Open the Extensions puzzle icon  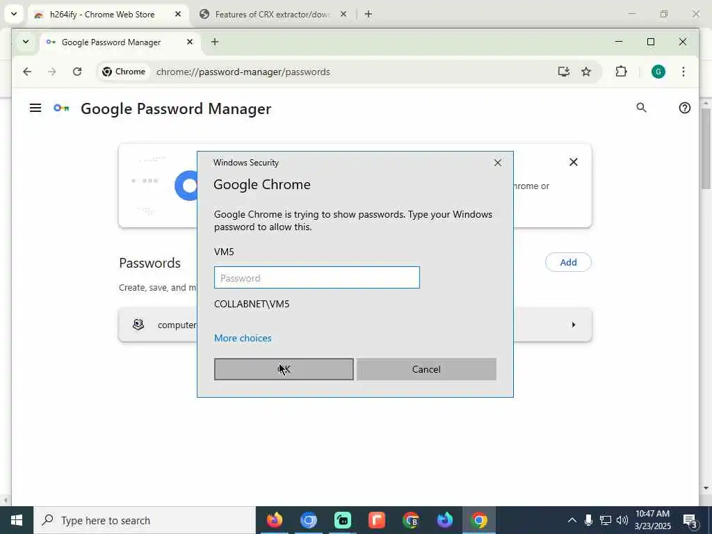click(x=621, y=72)
